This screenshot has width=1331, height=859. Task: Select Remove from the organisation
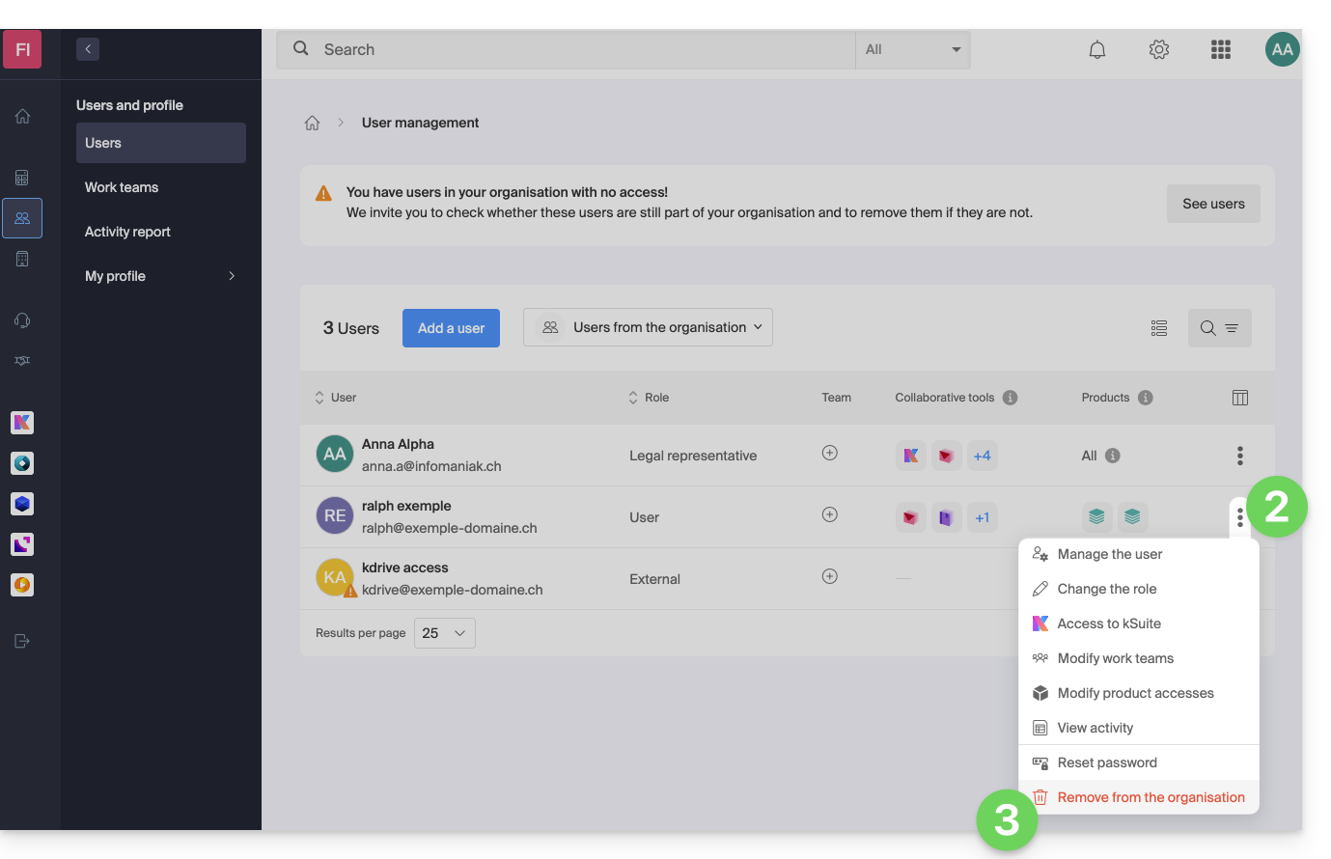(x=1151, y=797)
